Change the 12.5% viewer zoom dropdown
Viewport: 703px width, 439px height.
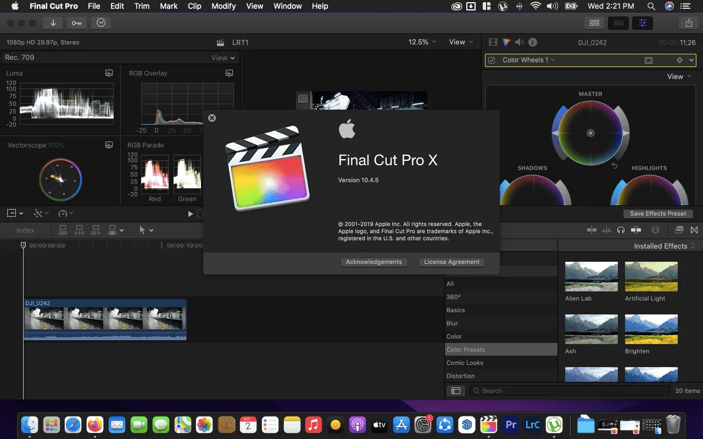tap(422, 42)
